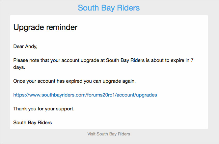Click the blue South Bay Riders header title
The width and height of the screenshot is (219, 144).
click(109, 8)
